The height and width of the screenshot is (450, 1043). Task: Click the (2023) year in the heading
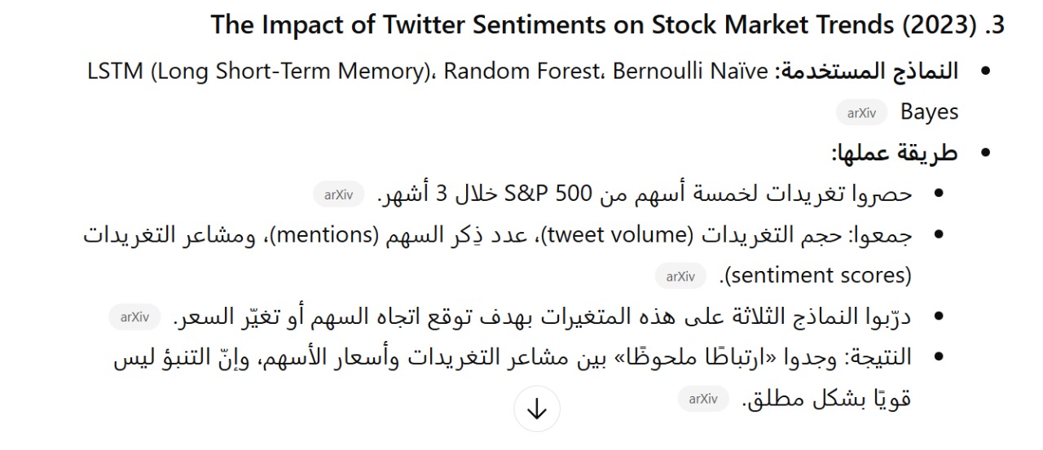point(938,25)
